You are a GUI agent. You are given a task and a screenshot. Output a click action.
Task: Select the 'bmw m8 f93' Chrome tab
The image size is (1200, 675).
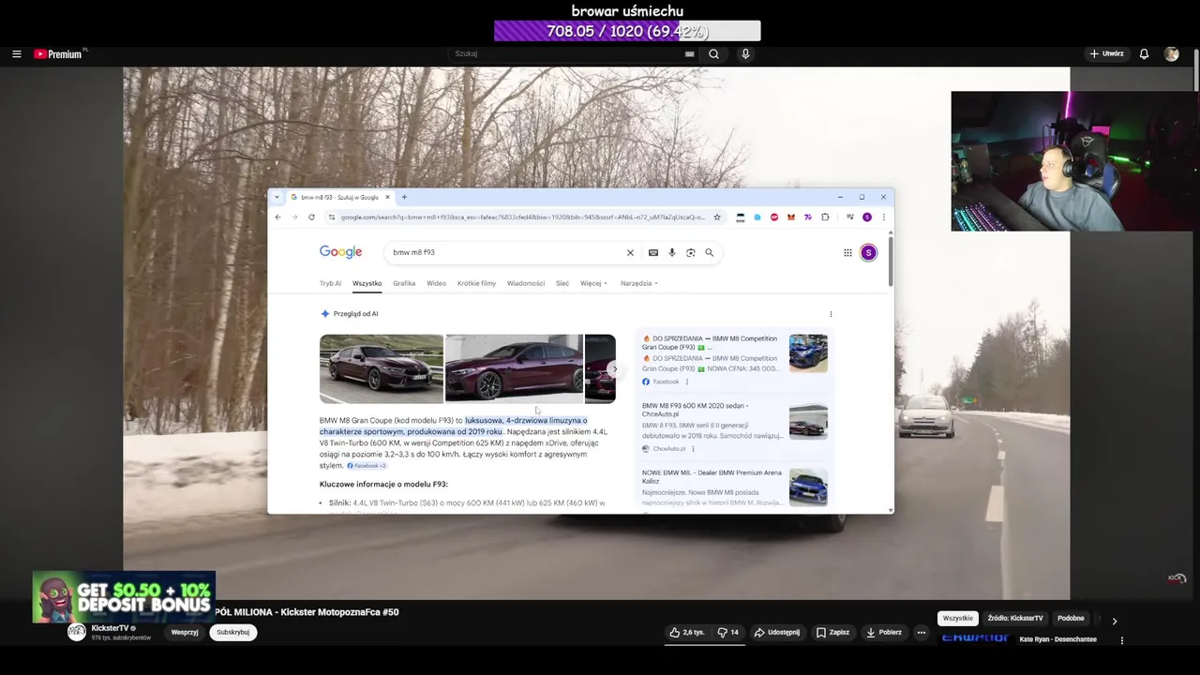(340, 198)
